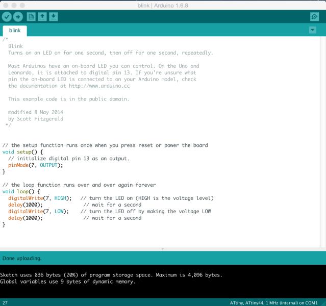This screenshot has height=306, width=326.
Task: Click the 'void setup() {' line
Action: coord(22,152)
